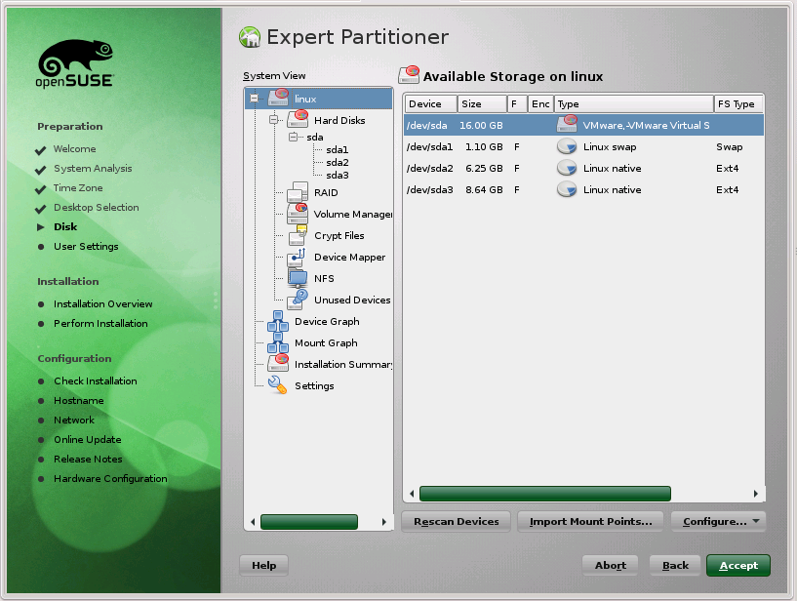Click the disk icon in /dev/sda row
The height and width of the screenshot is (601, 797).
click(x=567, y=124)
